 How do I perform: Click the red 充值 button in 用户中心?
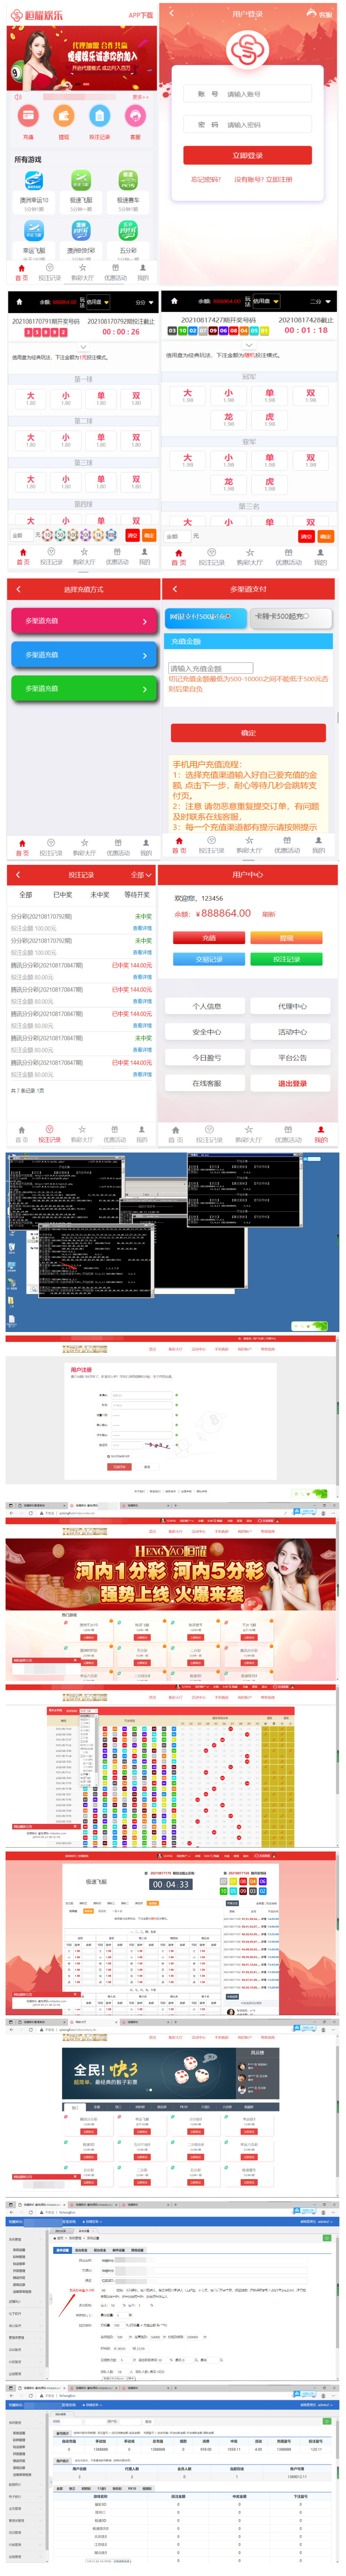point(209,938)
